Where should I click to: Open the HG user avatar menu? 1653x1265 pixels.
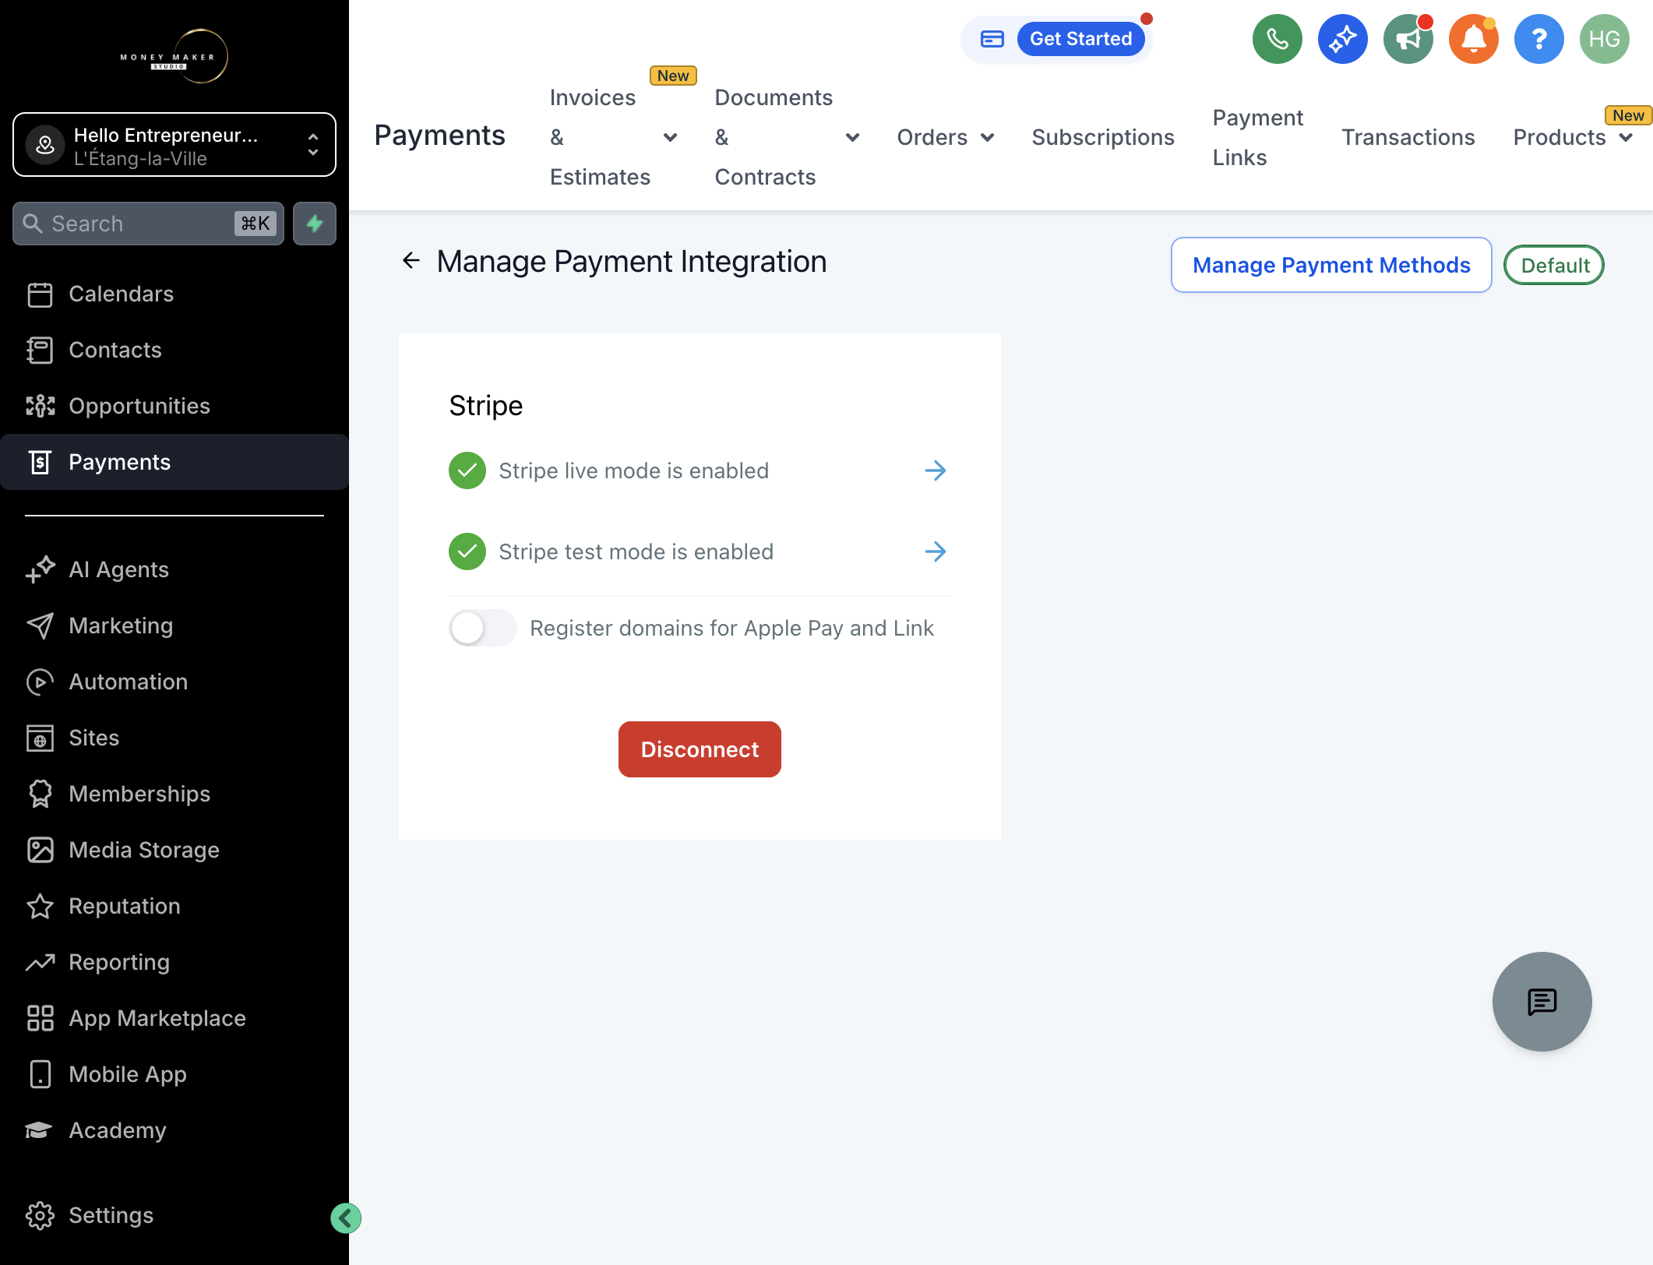click(x=1604, y=39)
